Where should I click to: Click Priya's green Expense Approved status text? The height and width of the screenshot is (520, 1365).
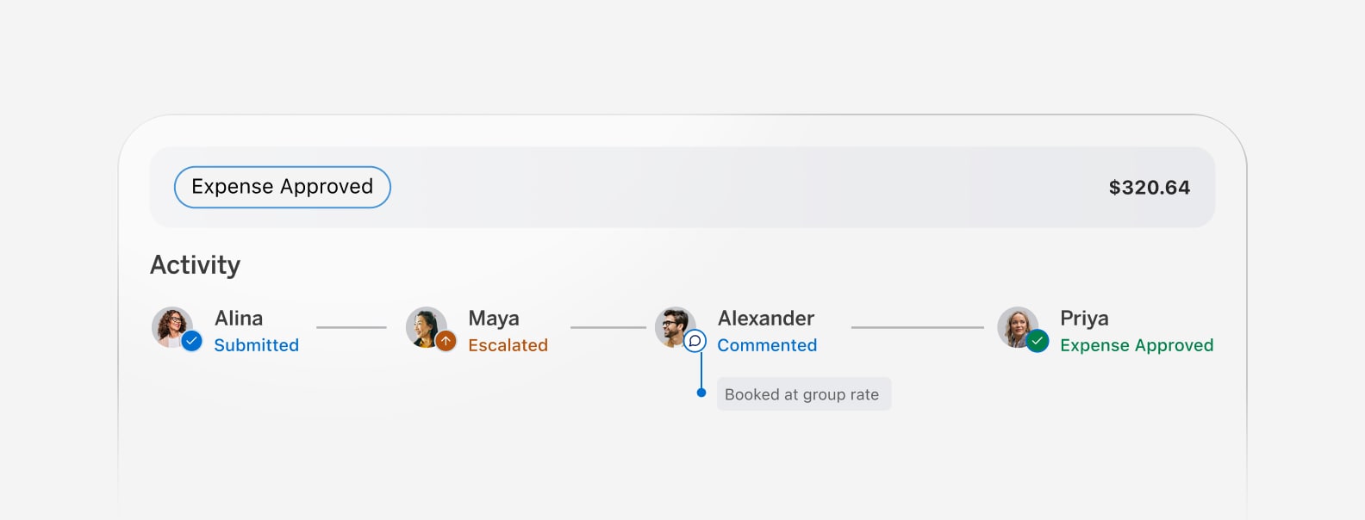pyautogui.click(x=1137, y=345)
